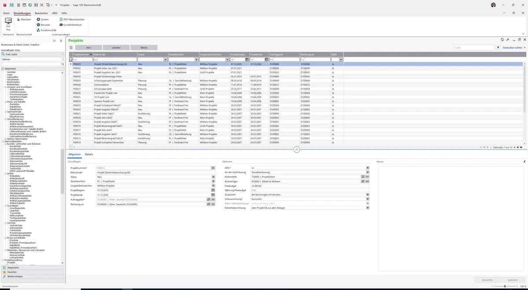Open Wiedervorlagen section in left pane

[33, 276]
